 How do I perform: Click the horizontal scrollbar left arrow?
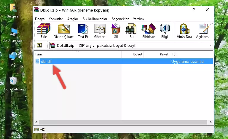coord(36,122)
